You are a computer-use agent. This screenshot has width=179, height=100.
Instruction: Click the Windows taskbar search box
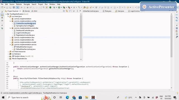pyautogui.click(x=29, y=97)
